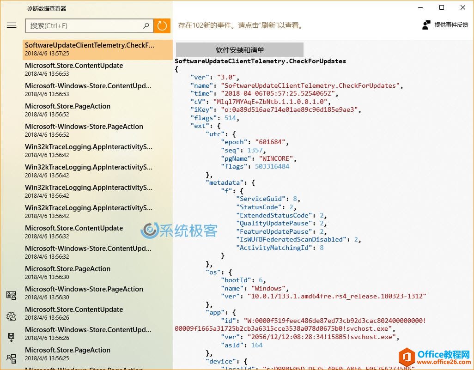This screenshot has height=370, width=474.
Task: Click the "ActivityMatchingId" line
Action: pos(280,248)
